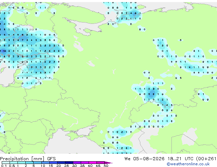Image resolution: width=217 pixels, height=167 pixels.
Task: Click the 10–15 mm legend color box
Action: pos(45,163)
